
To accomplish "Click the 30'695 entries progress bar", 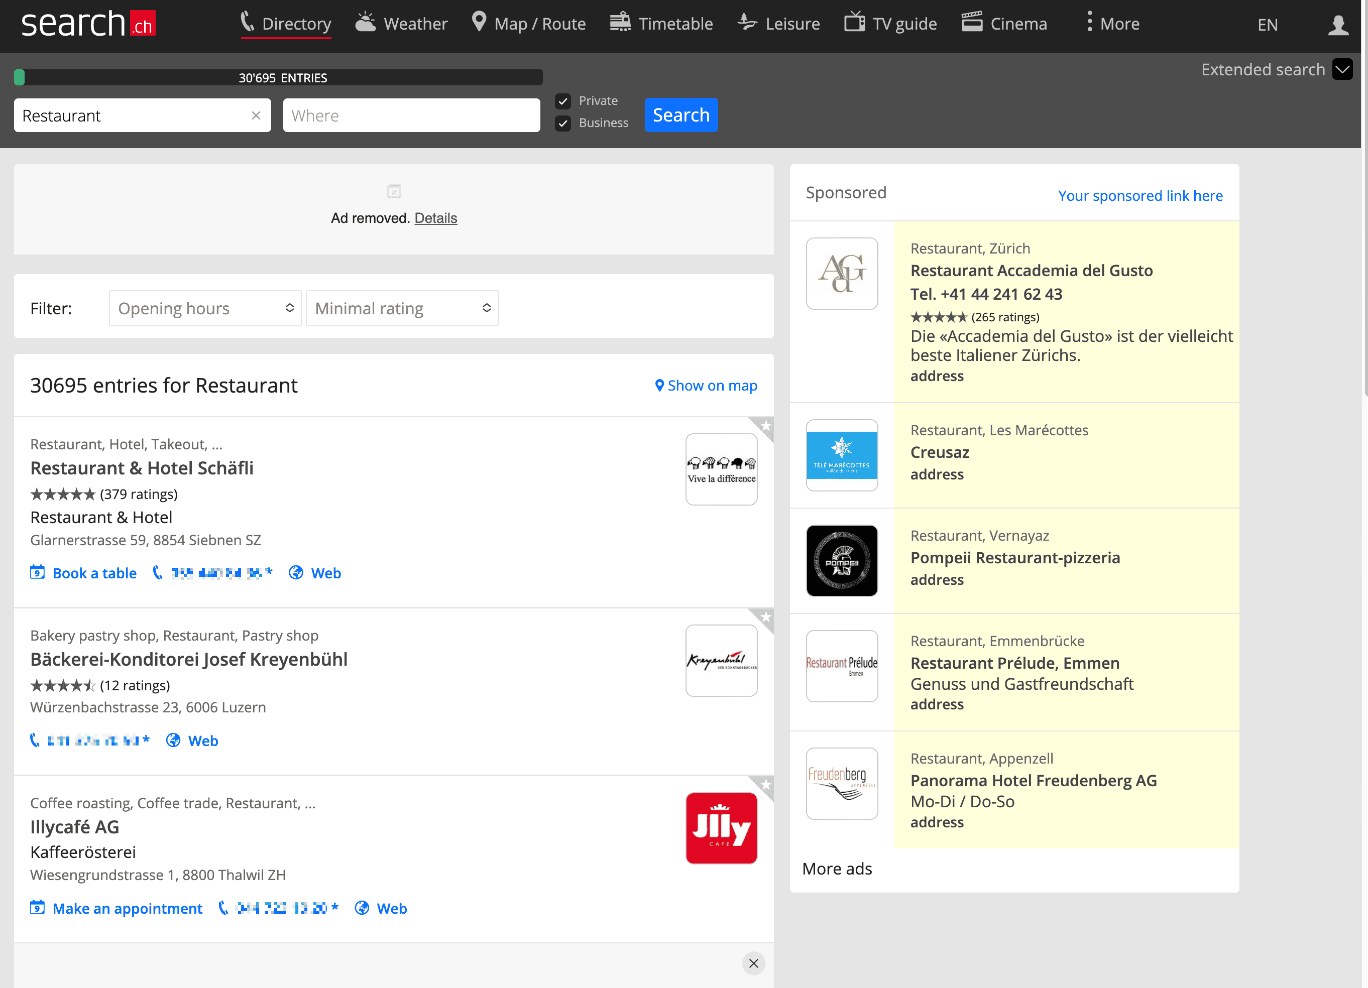I will click(278, 77).
